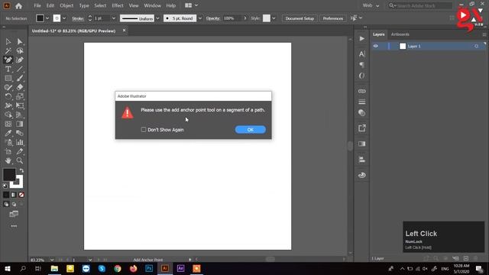Reset default fill and stroke

click(5, 186)
